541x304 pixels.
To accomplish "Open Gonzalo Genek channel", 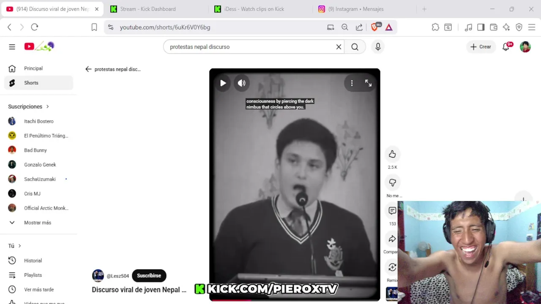I will tap(38, 165).
